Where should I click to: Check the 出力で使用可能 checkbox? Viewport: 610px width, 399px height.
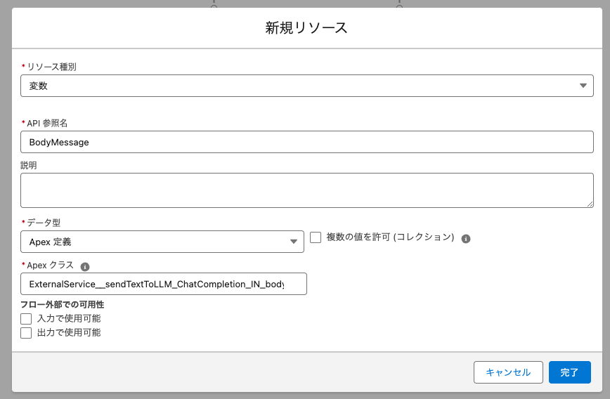coord(26,333)
